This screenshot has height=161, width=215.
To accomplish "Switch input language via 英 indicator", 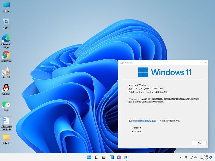I will (x=186, y=157).
